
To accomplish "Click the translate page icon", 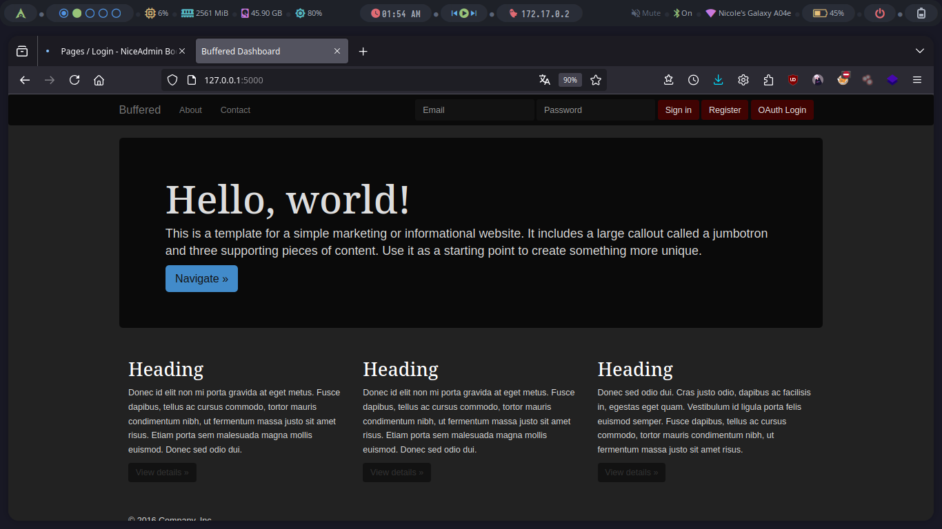I will tap(545, 80).
